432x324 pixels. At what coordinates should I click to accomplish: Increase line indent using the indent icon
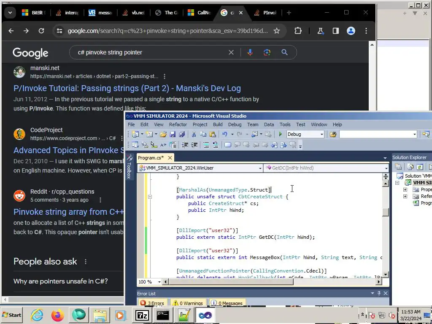194,145
